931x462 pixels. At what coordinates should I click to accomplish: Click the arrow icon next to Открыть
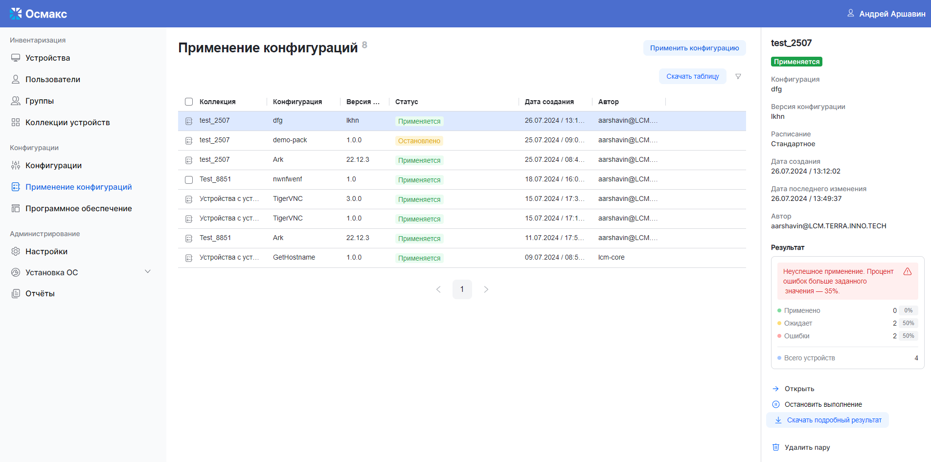pos(775,389)
